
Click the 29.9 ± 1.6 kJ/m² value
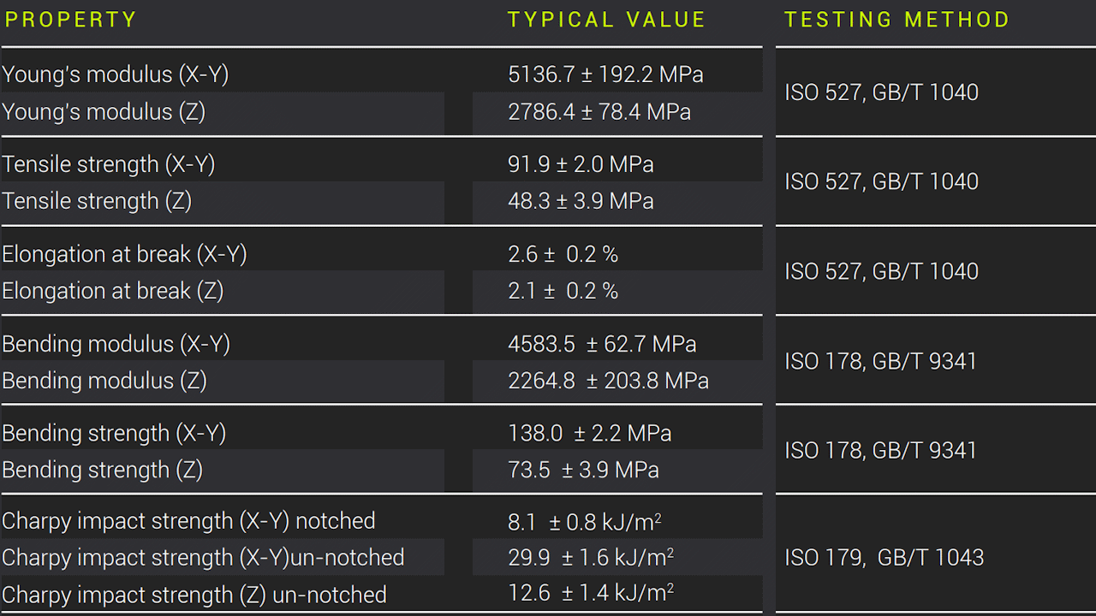pyautogui.click(x=591, y=558)
